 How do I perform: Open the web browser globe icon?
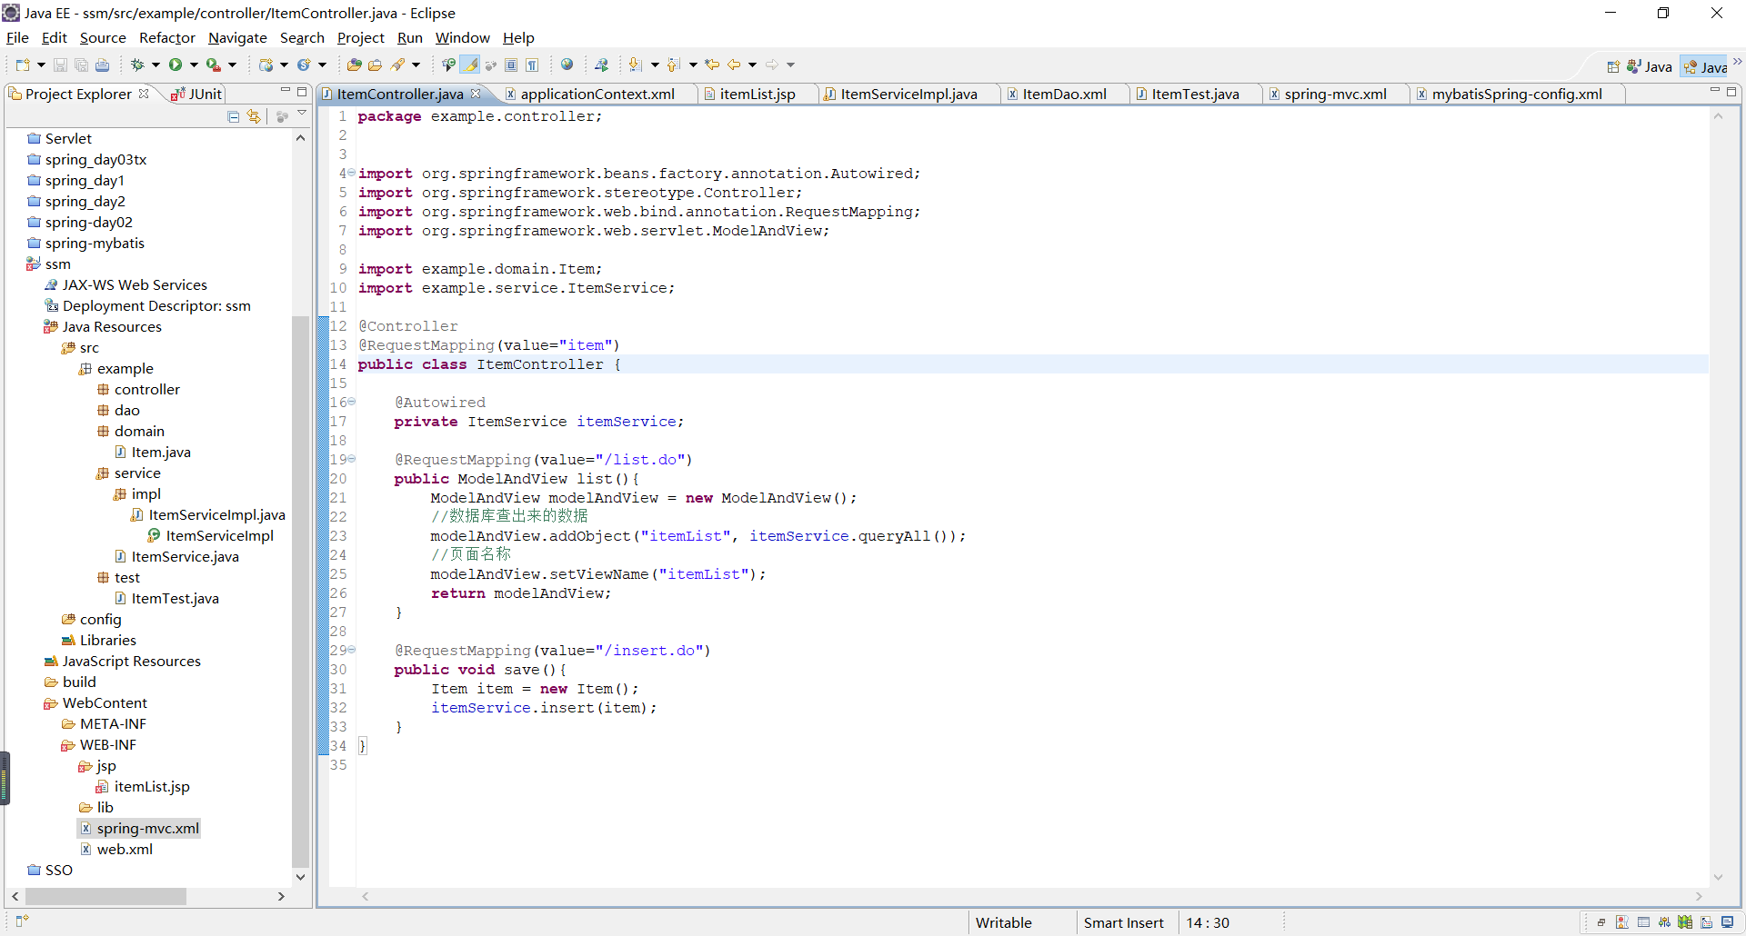(567, 65)
